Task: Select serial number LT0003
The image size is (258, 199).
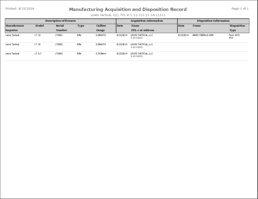Action: click(x=59, y=53)
